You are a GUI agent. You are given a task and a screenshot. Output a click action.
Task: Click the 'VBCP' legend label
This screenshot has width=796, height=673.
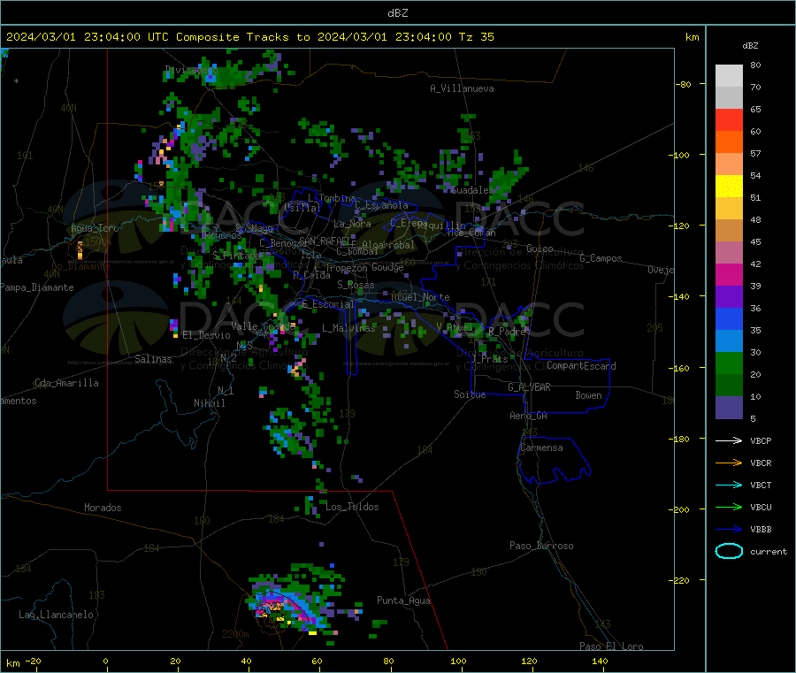coord(761,441)
